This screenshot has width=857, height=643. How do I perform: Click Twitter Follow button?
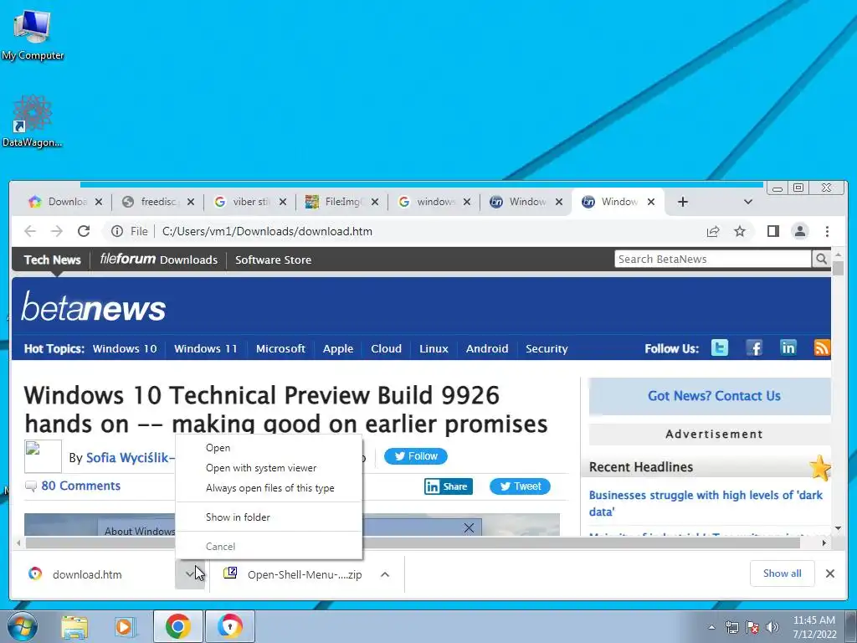pyautogui.click(x=415, y=456)
